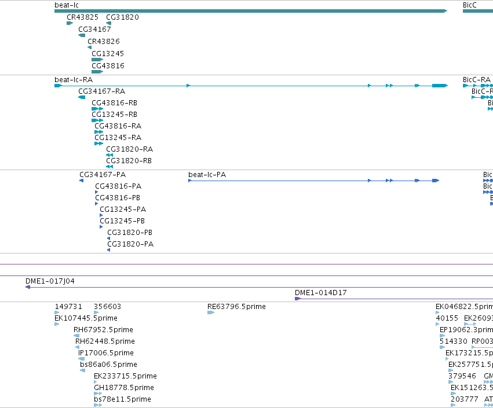Click the CG43816-RB label text
The image size is (493, 408).
[x=115, y=103]
